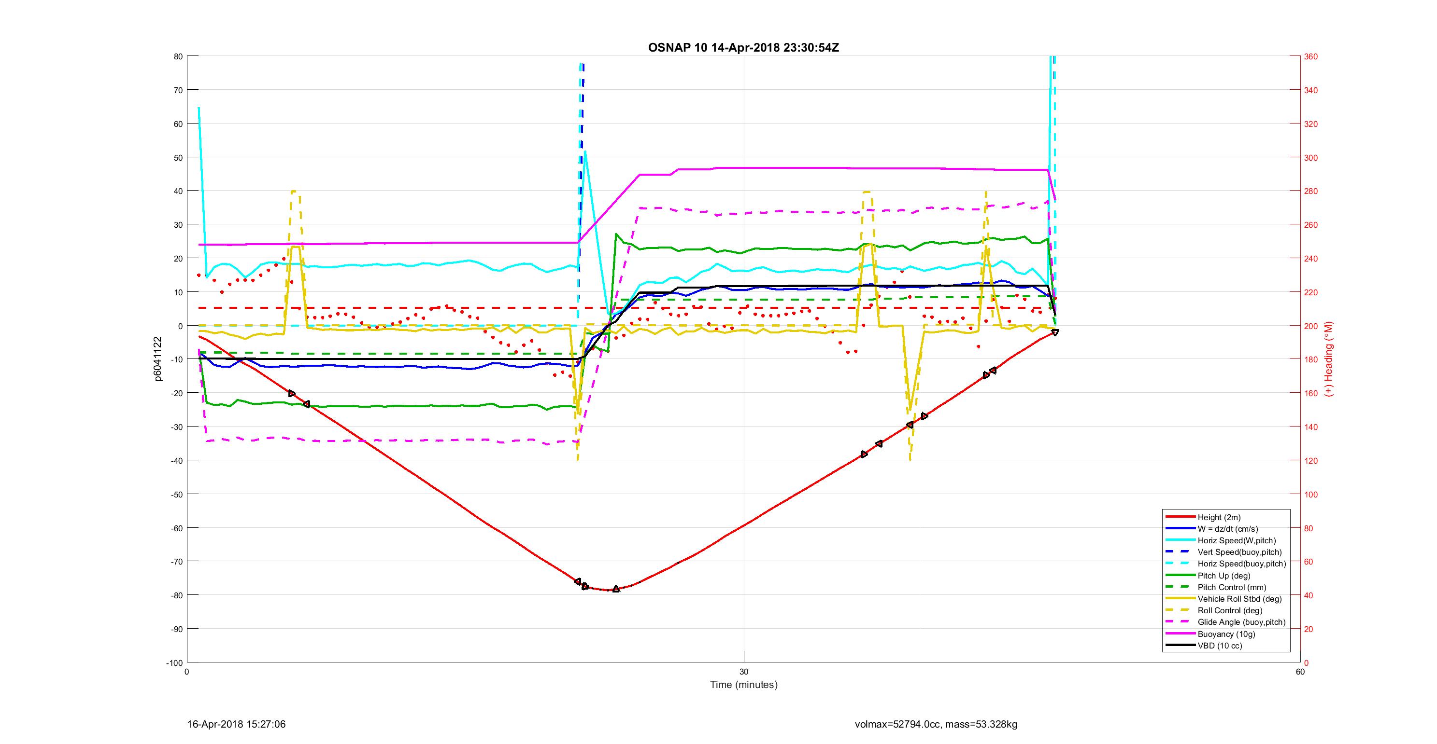Click the upward triangle marker at the dive's deepest point
This screenshot has width=1437, height=744.
[616, 589]
